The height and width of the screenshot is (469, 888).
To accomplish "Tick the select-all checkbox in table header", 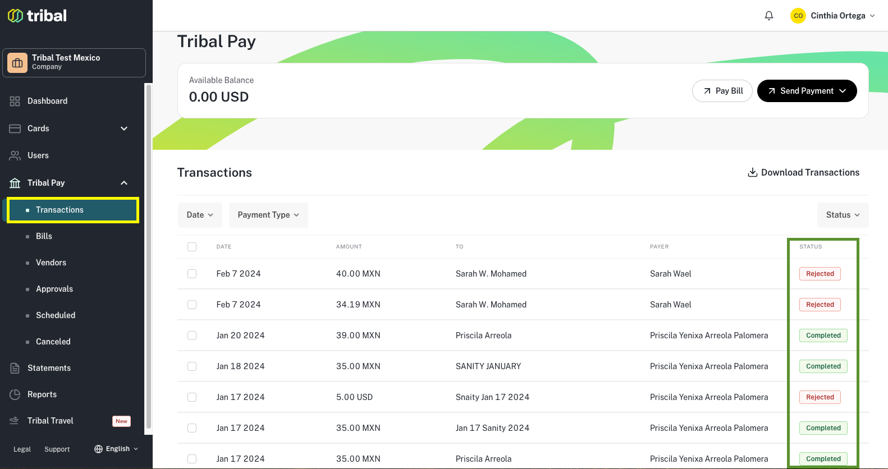I will (192, 247).
